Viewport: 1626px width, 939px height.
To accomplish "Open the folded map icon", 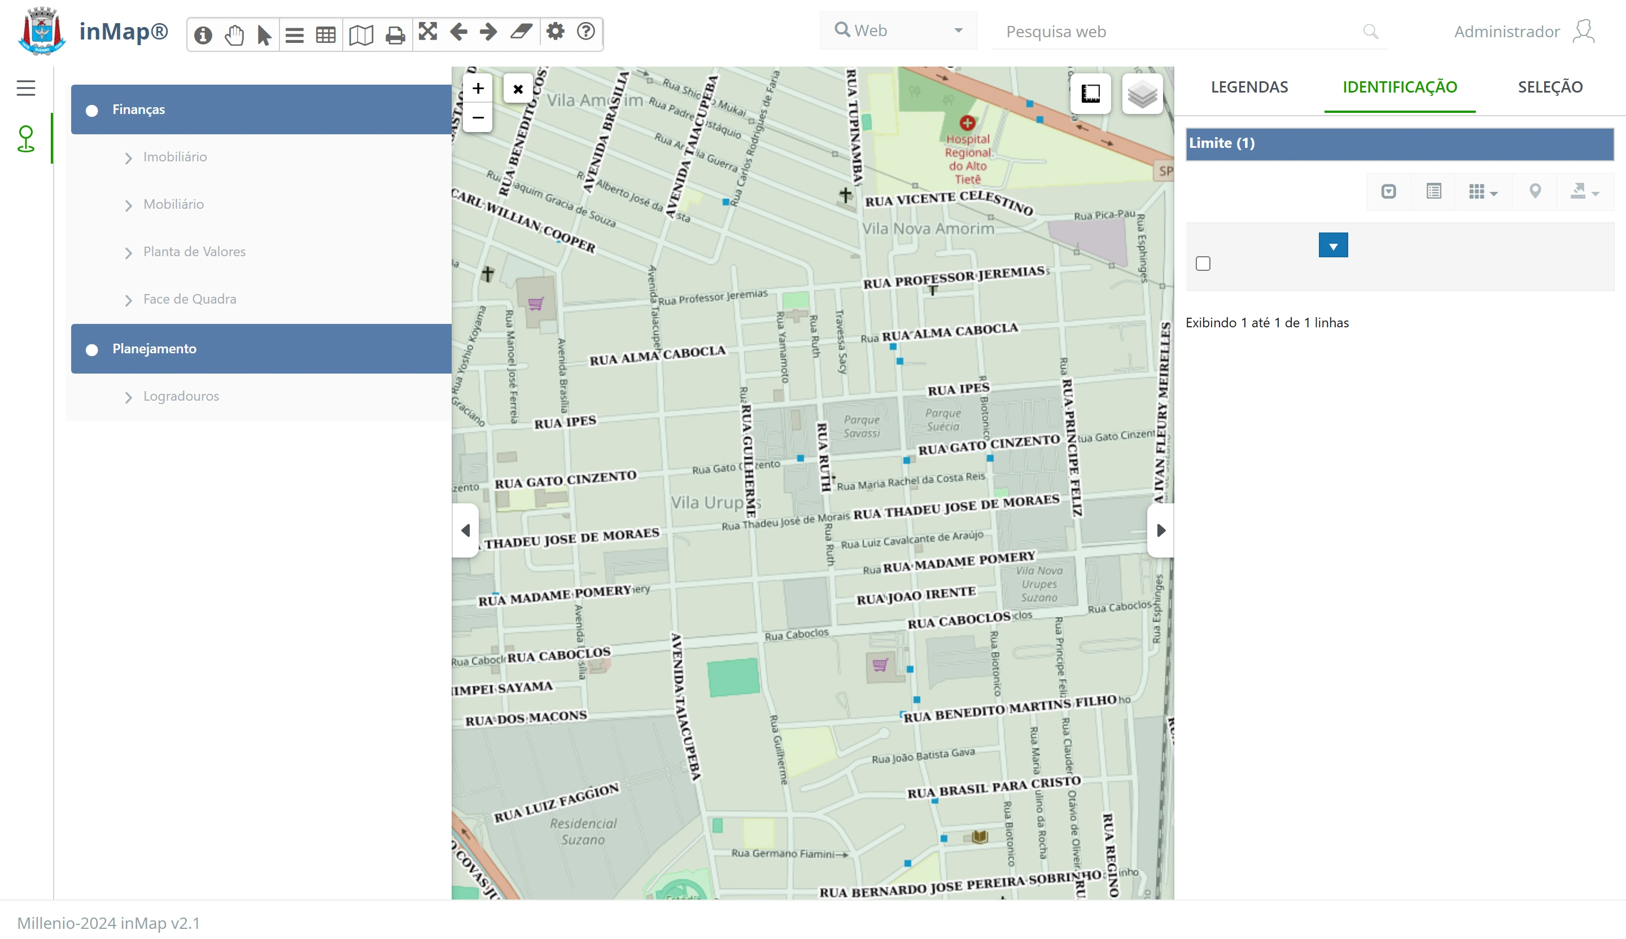I will coord(361,34).
